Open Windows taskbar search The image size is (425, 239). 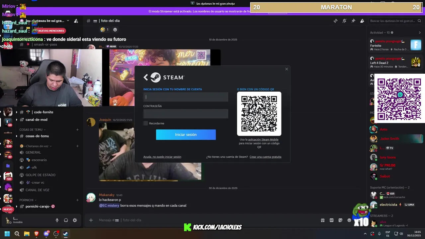coord(17,234)
